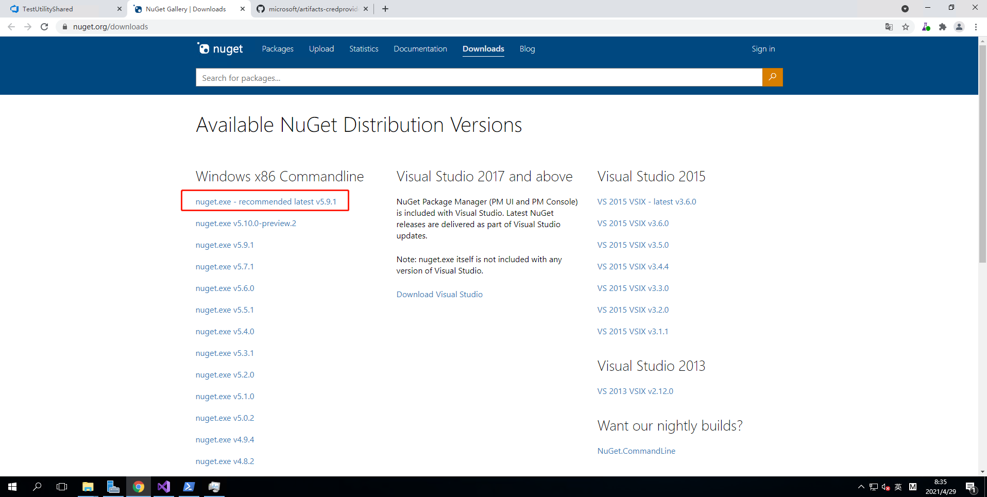Click the page vertical scrollbar thumb
The height and width of the screenshot is (497, 987).
(982, 155)
